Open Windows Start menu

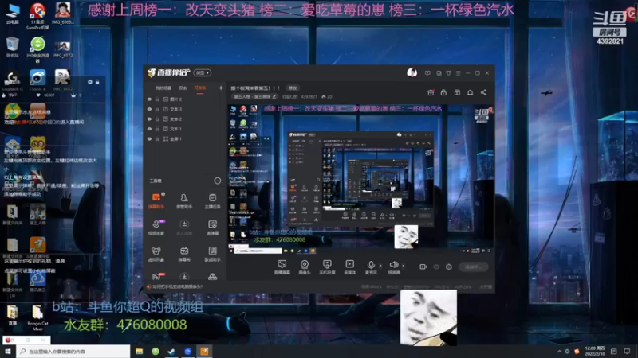click(8, 352)
